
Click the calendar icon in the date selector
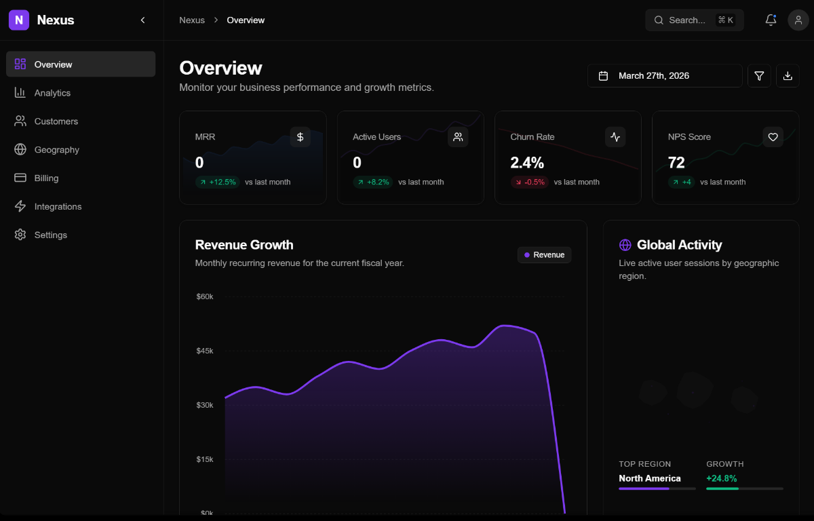click(x=604, y=75)
